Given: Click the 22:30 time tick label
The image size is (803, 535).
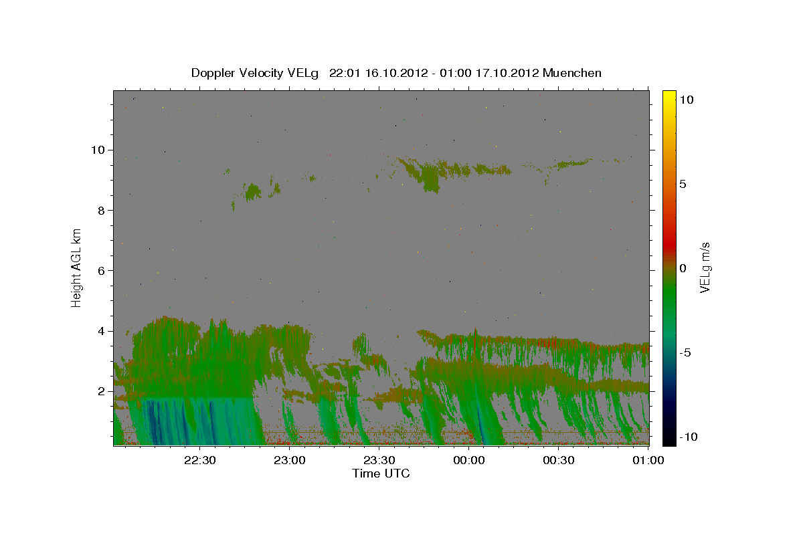Looking at the screenshot, I should click(199, 460).
